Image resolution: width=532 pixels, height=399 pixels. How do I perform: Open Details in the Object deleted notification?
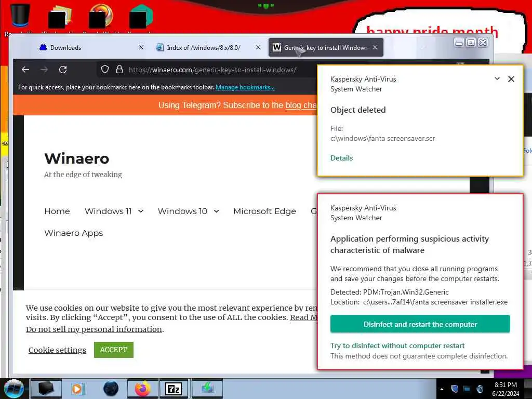(341, 158)
